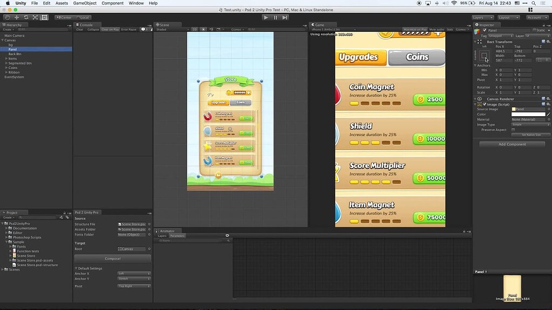Select the Rotate tool in the toolbar
This screenshot has height=310, width=552.
click(x=26, y=18)
